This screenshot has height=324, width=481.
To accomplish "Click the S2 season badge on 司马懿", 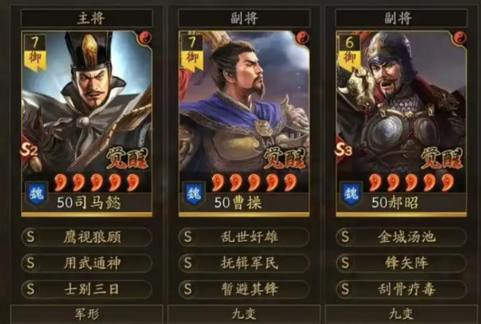I will pyautogui.click(x=29, y=150).
